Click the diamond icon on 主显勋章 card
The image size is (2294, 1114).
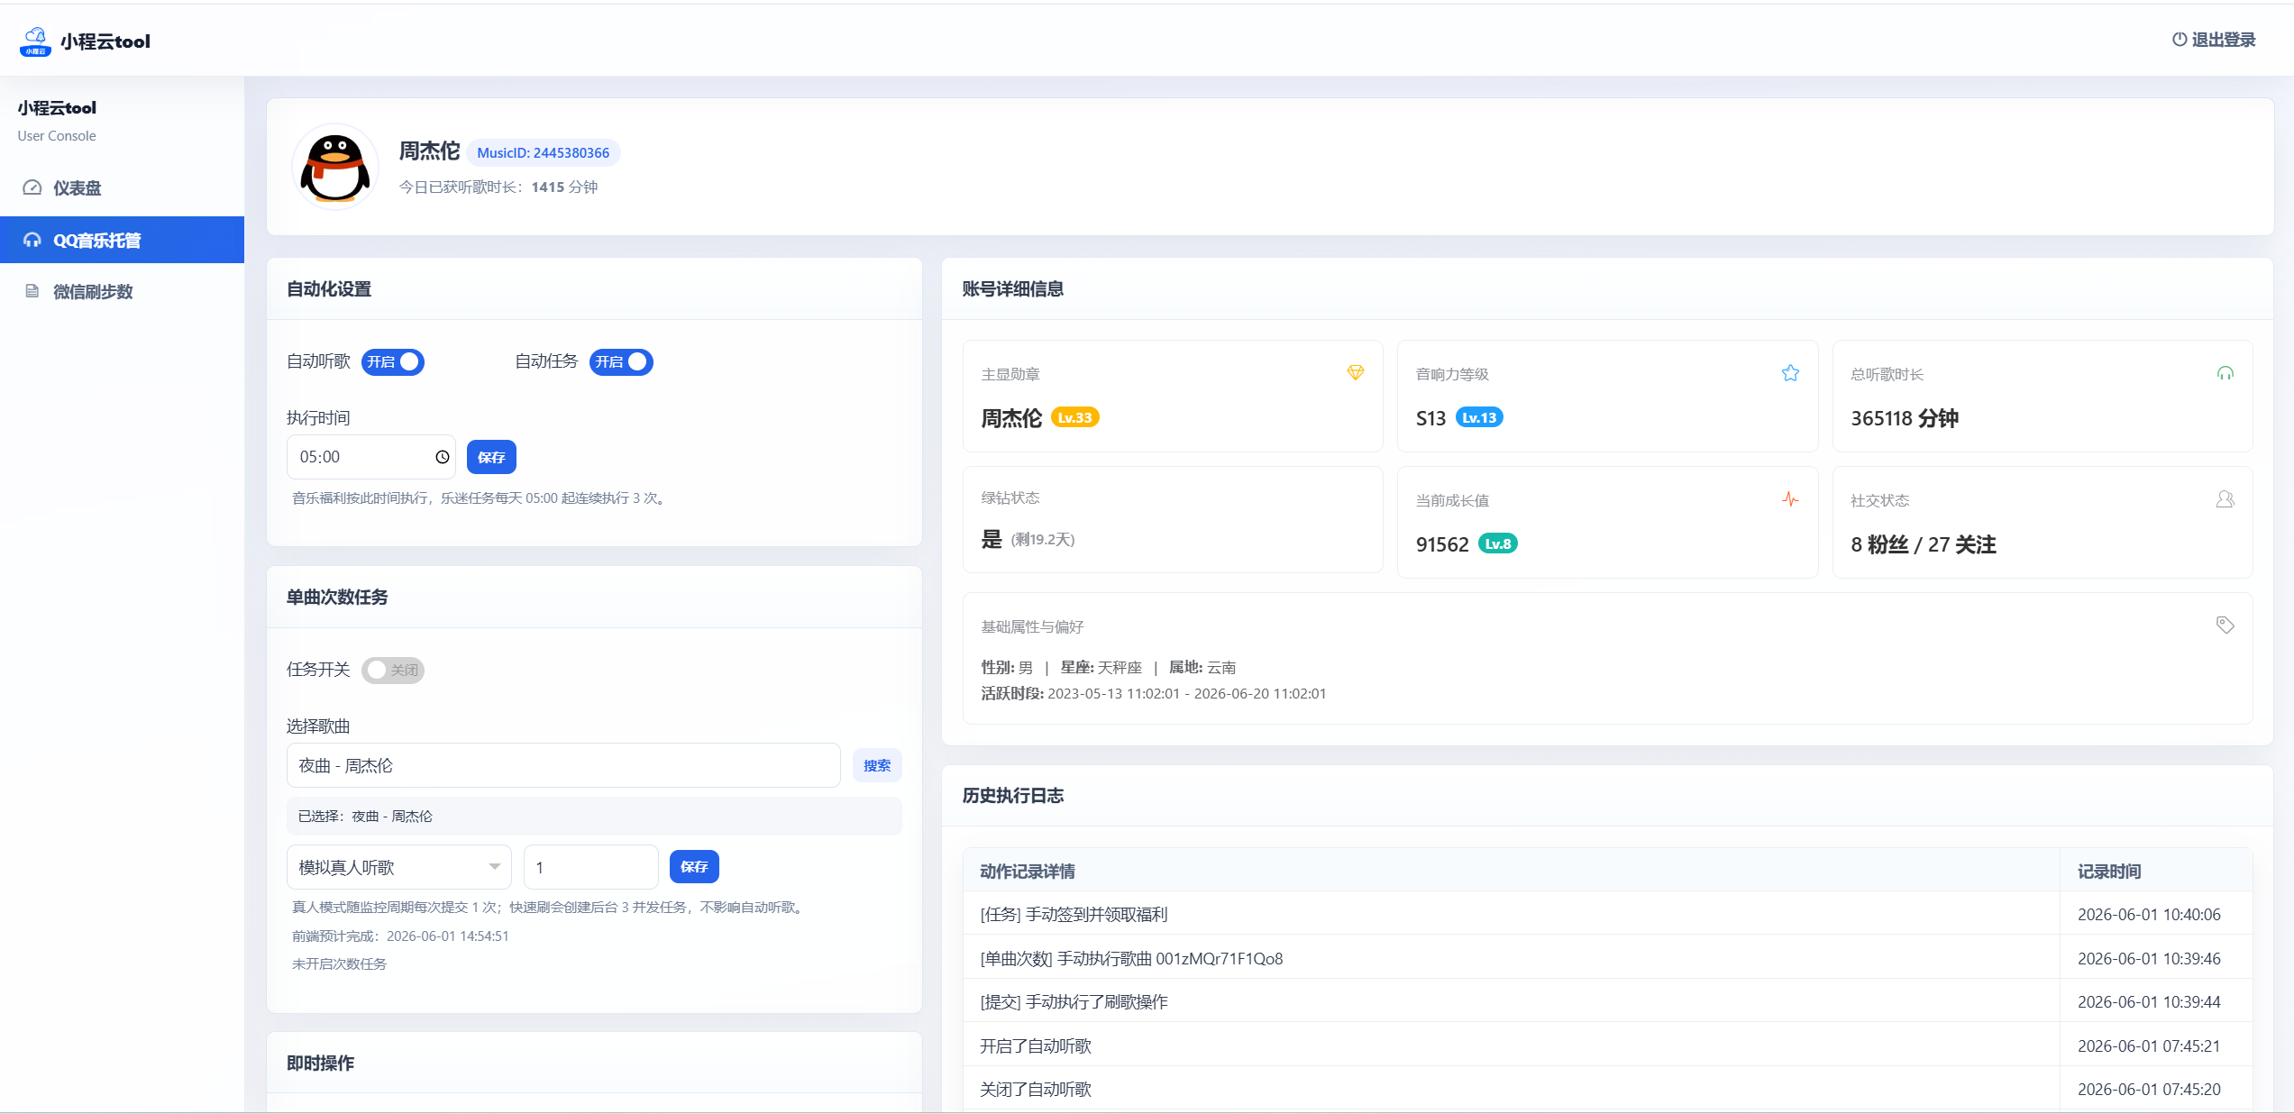pyautogui.click(x=1356, y=373)
